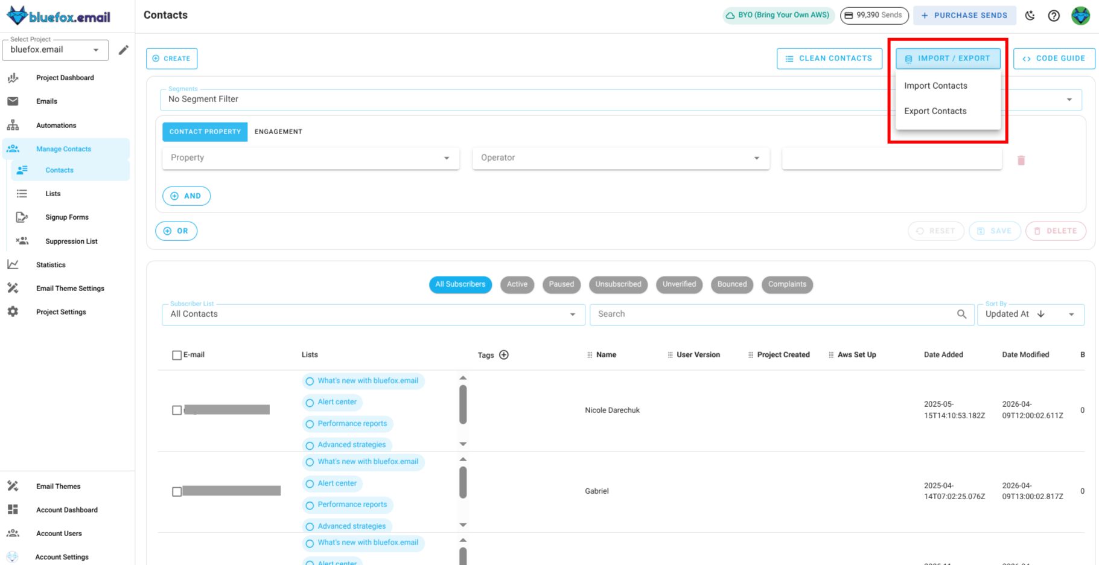The height and width of the screenshot is (565, 1099).
Task: Open the Select Project dropdown
Action: 95,50
